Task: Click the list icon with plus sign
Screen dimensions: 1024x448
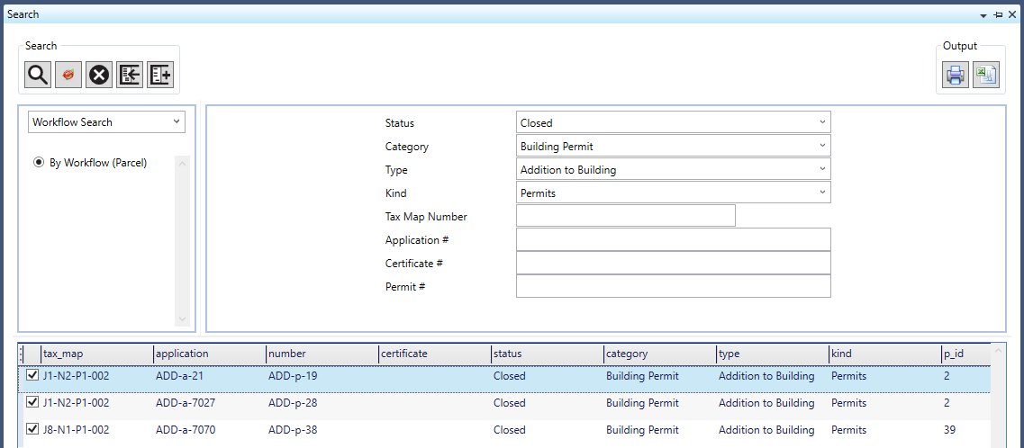Action: [x=160, y=76]
